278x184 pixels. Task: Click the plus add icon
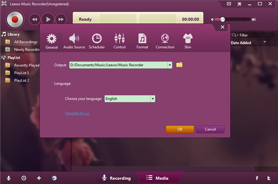point(39,178)
